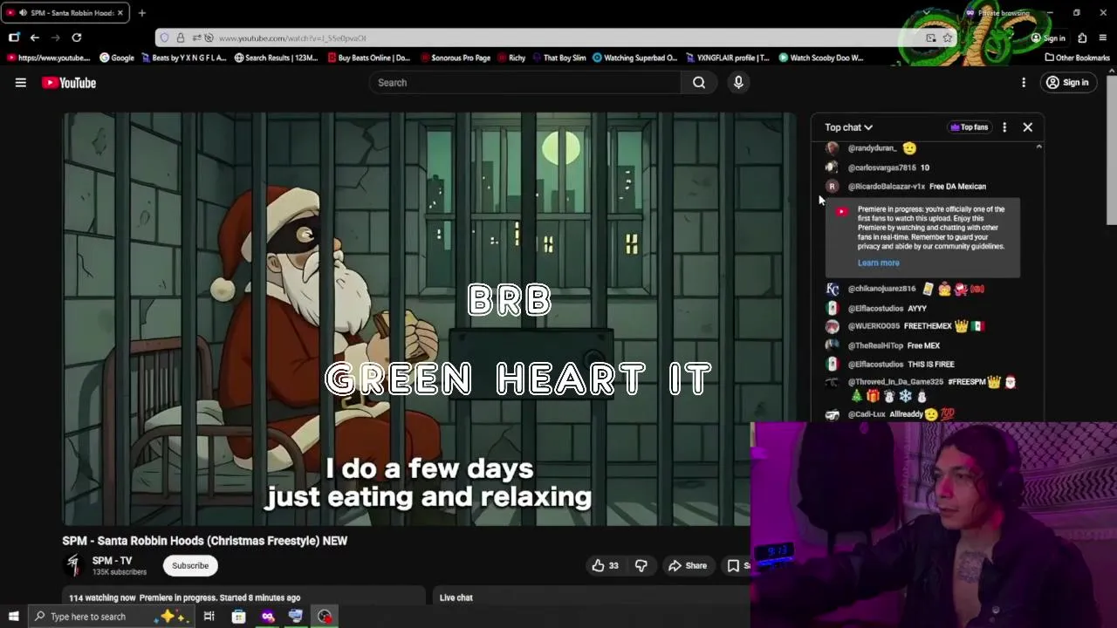Reload the page in browser
The image size is (1117, 628).
[77, 38]
